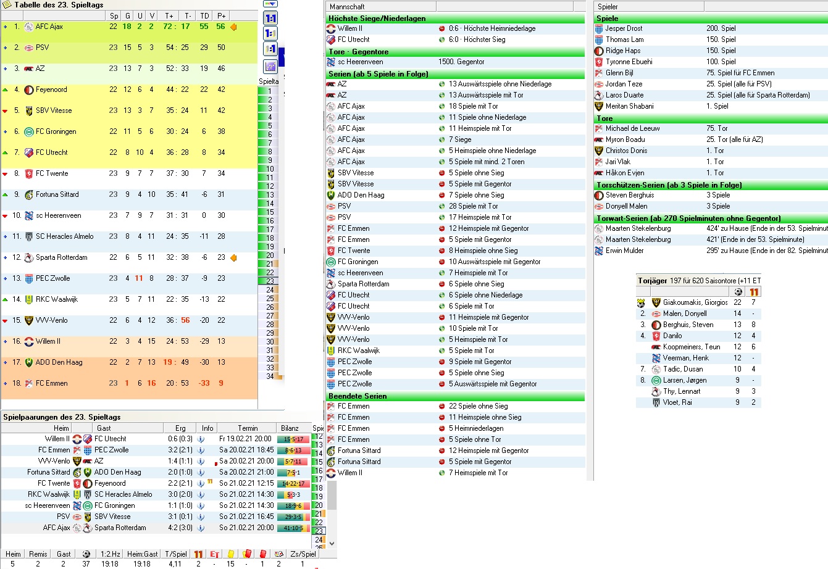
Task: Sort the table by TD column
Action: 204,15
